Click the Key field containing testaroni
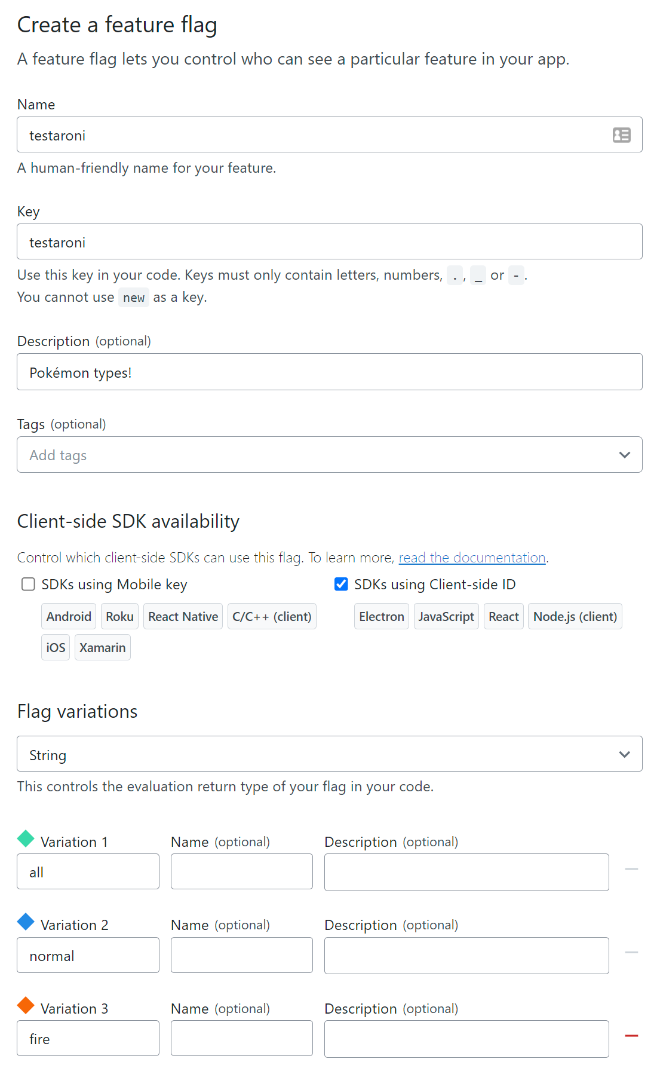This screenshot has width=657, height=1068. click(329, 242)
